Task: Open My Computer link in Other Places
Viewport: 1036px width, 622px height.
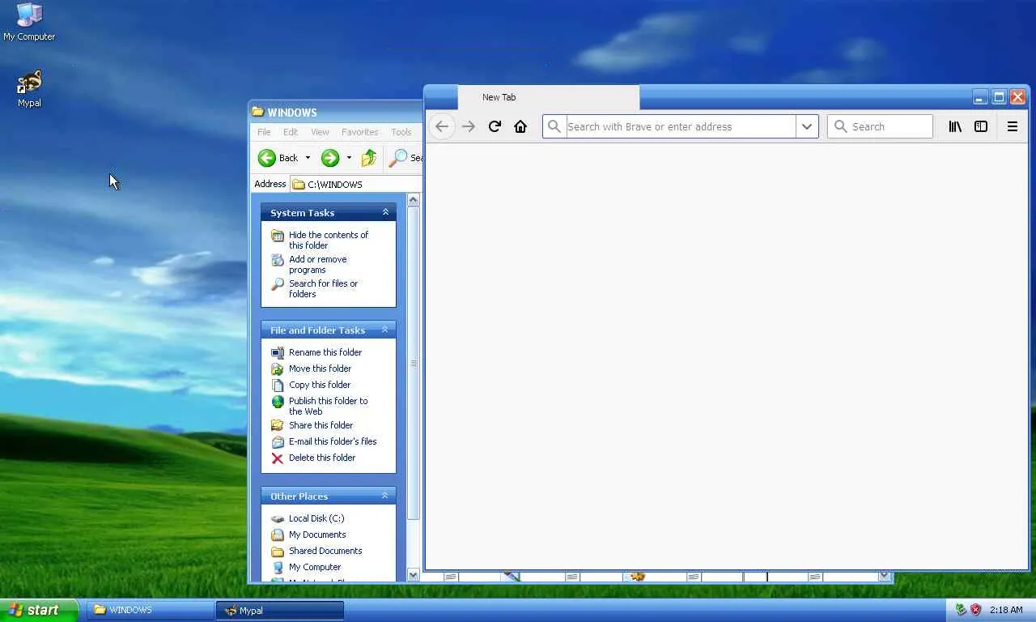Action: (x=315, y=567)
